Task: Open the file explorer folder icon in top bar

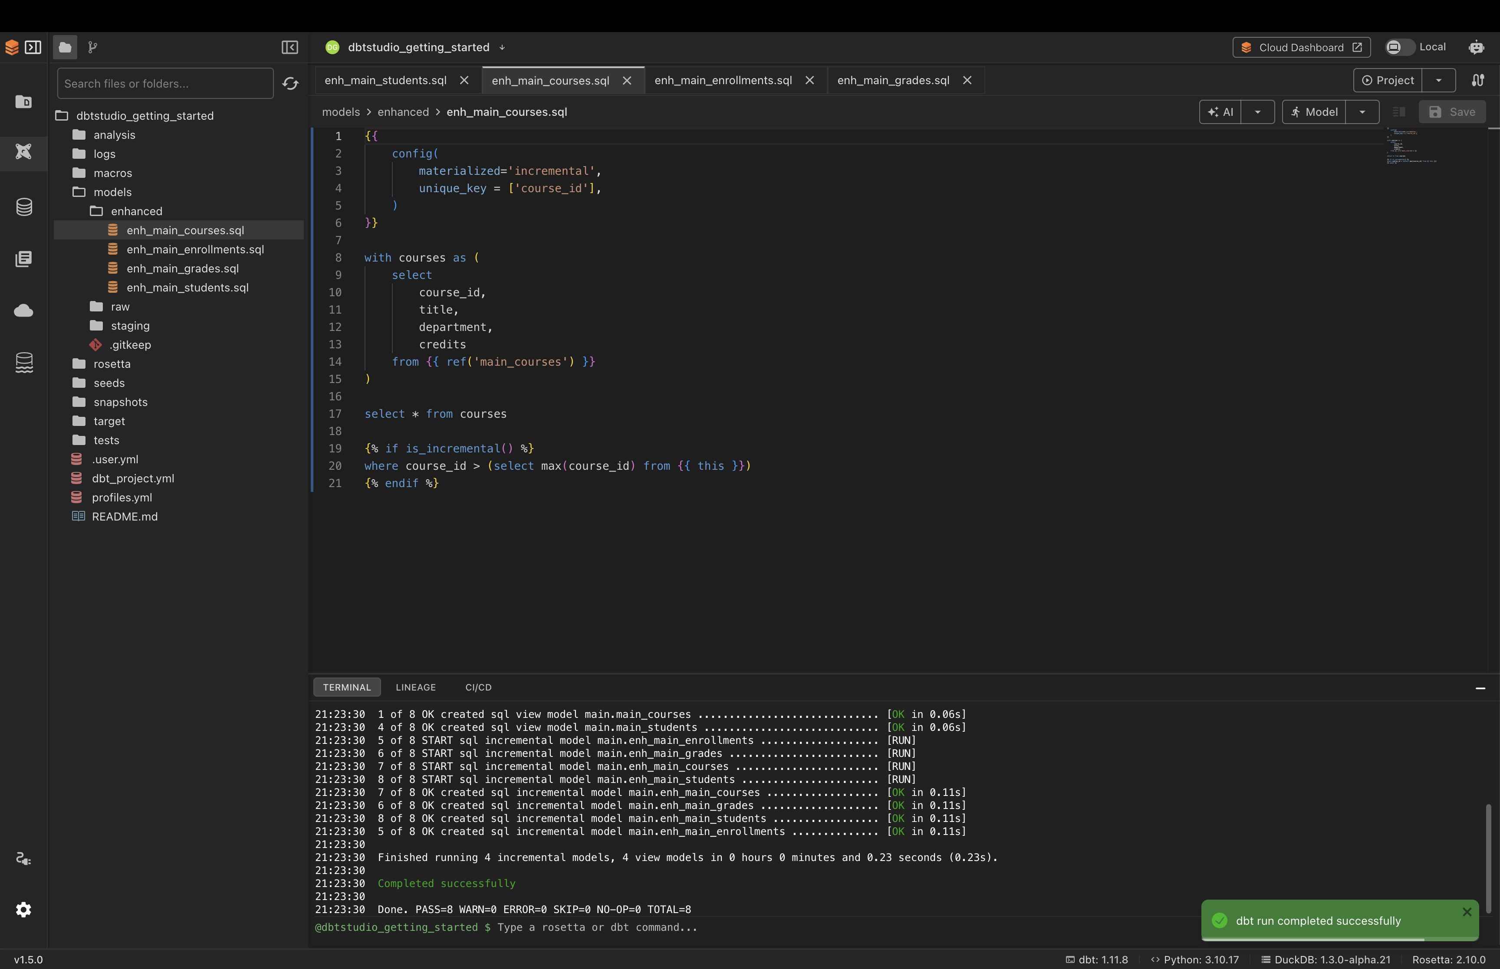Action: coord(65,47)
